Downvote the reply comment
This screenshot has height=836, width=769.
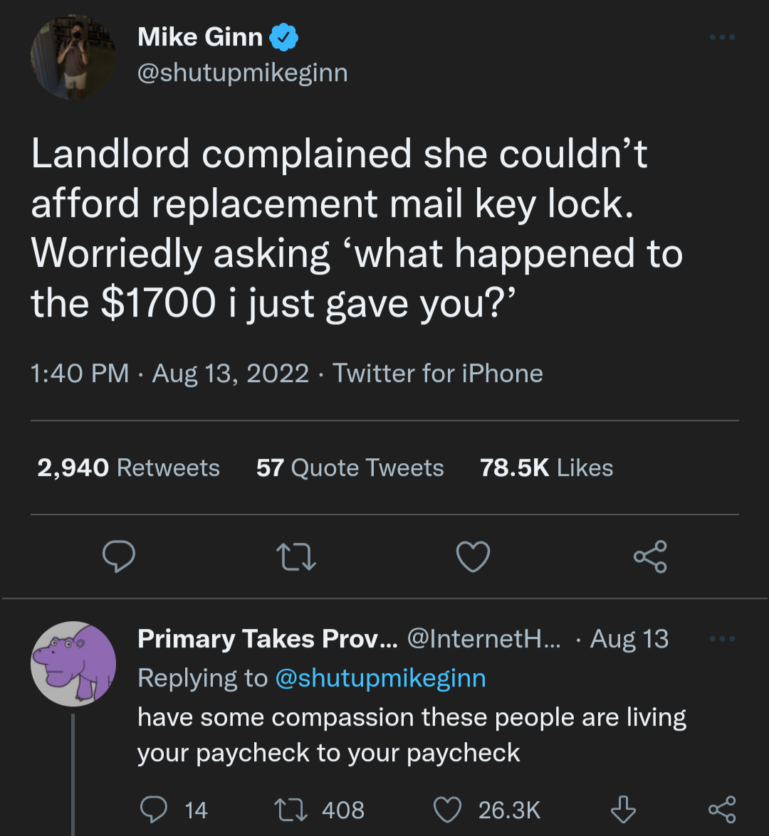[623, 810]
